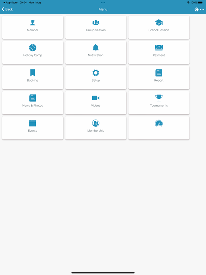Viewport: 206px width, 275px height.
Task: Click the Membership label
Action: [95, 131]
